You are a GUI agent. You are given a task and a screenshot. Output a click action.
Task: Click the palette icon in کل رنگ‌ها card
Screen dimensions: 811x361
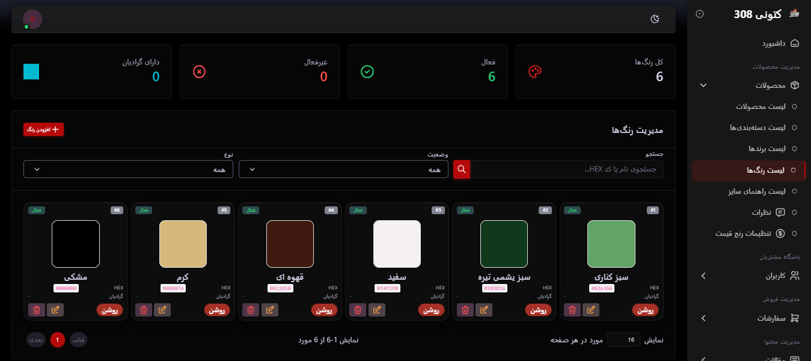(535, 72)
